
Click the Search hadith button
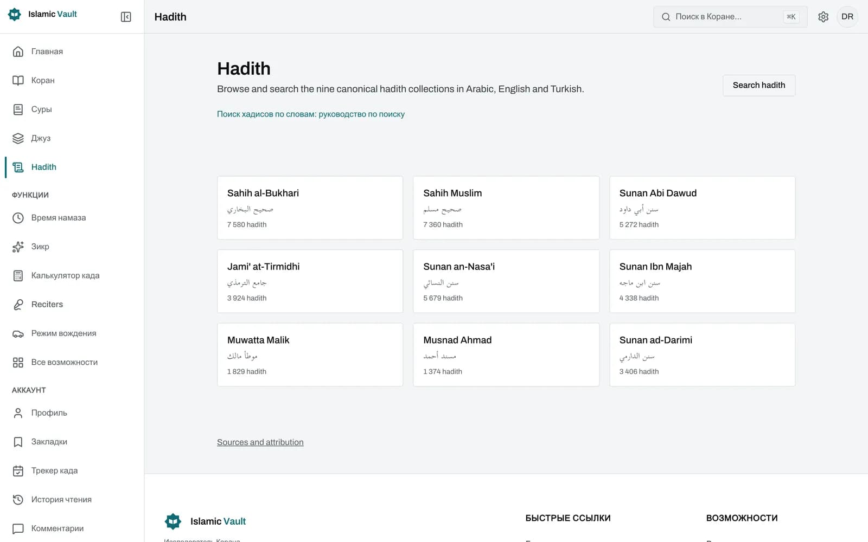(758, 85)
